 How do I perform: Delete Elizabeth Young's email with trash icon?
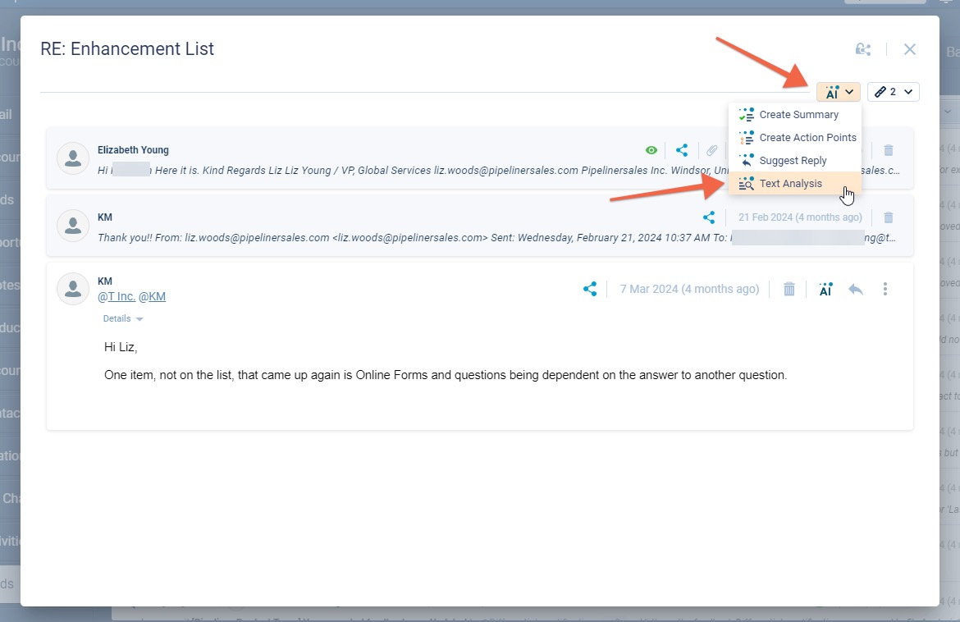[x=888, y=150]
